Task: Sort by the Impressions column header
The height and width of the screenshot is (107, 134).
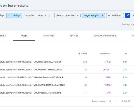Action: click(105, 53)
